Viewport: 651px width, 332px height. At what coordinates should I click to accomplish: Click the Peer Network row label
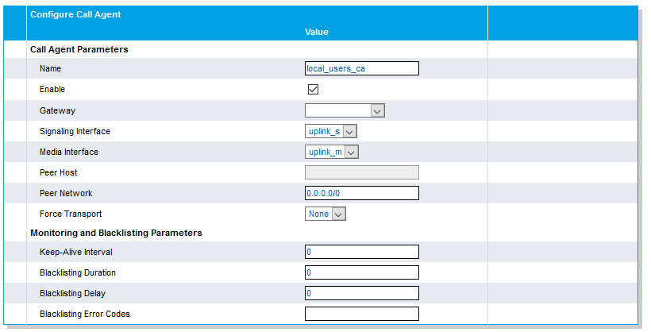pos(66,194)
